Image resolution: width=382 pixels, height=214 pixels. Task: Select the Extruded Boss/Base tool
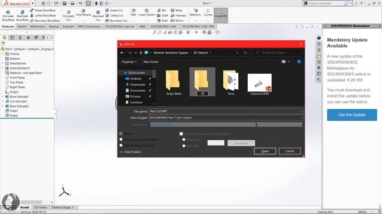[8, 16]
